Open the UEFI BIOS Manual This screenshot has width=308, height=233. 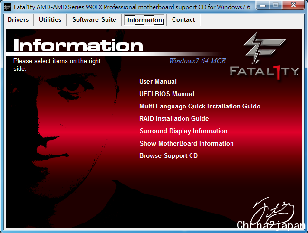pos(167,94)
